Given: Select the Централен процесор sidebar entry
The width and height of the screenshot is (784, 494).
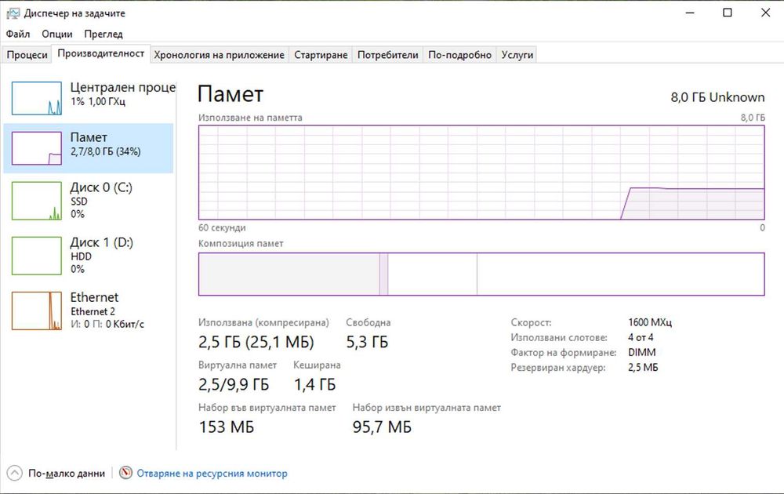Looking at the screenshot, I should (89, 97).
